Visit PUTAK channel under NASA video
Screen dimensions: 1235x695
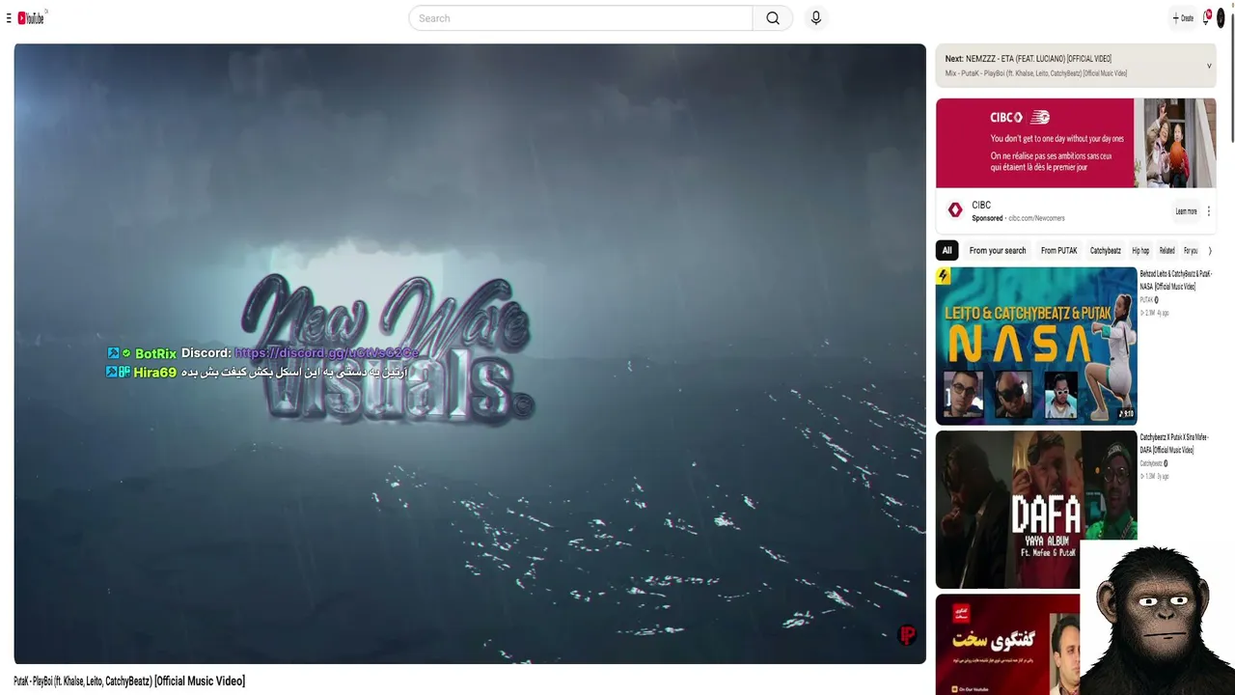(x=1146, y=300)
